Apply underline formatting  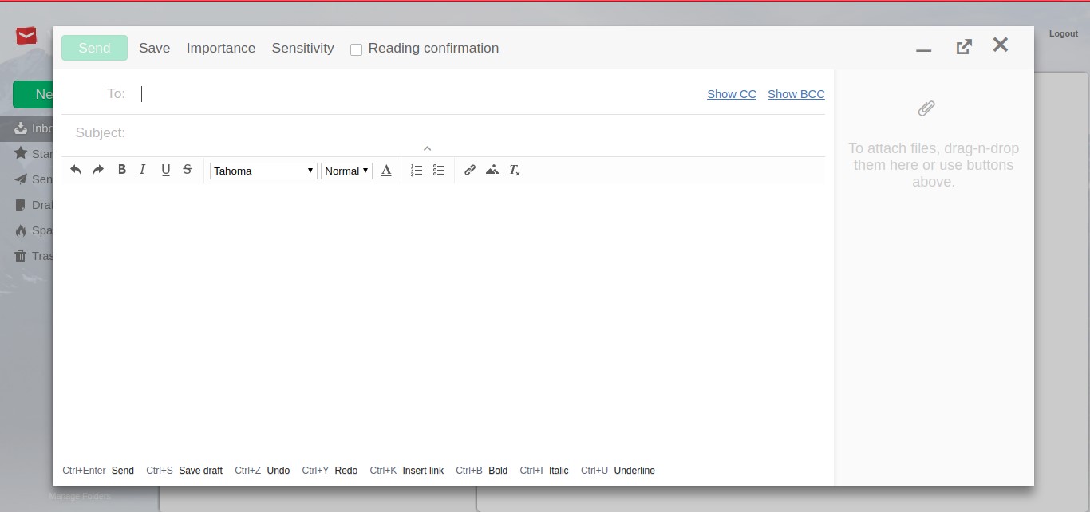[165, 170]
